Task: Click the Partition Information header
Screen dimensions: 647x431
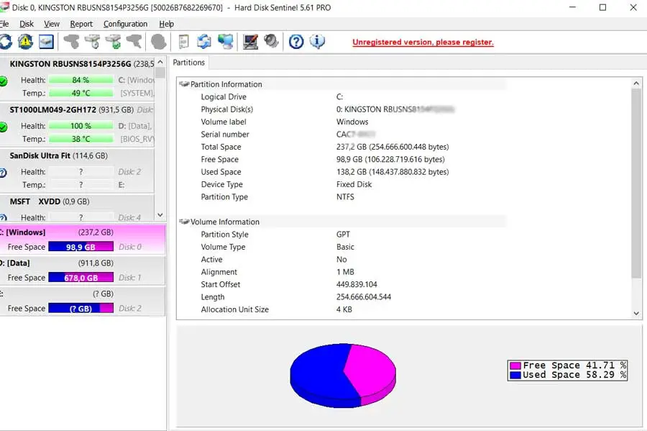Action: point(226,84)
